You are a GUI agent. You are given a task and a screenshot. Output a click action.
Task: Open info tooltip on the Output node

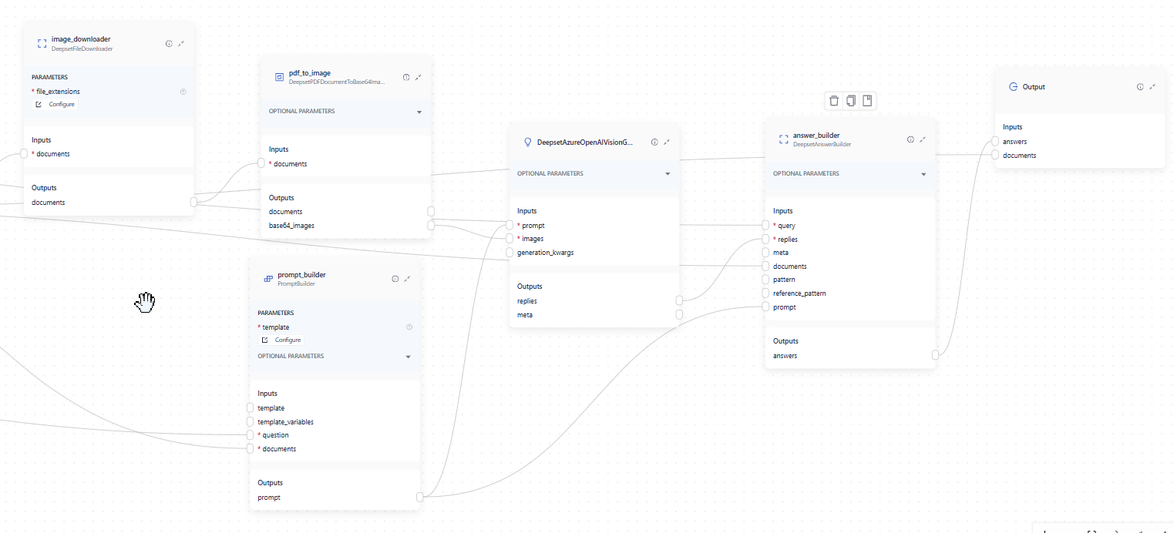(1140, 86)
